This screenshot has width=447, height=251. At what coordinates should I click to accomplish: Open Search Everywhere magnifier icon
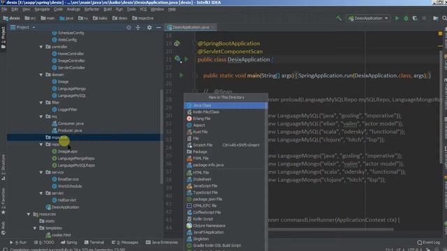tap(444, 18)
